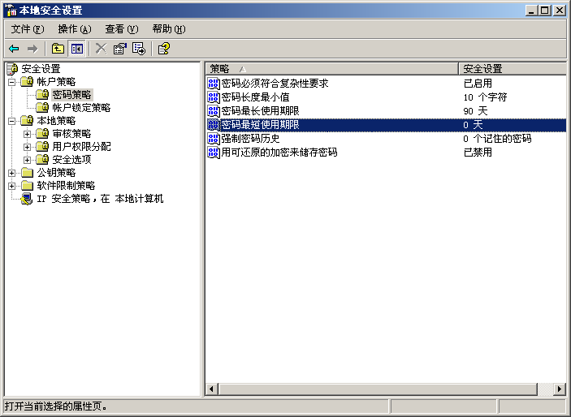Select 密码策略 label in the tree
This screenshot has width=571, height=417.
[71, 95]
